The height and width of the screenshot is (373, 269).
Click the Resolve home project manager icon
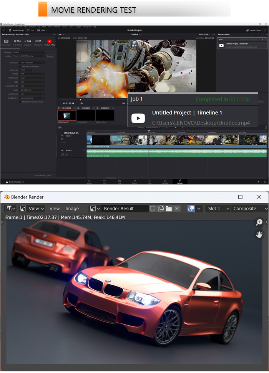pyautogui.click(x=258, y=182)
